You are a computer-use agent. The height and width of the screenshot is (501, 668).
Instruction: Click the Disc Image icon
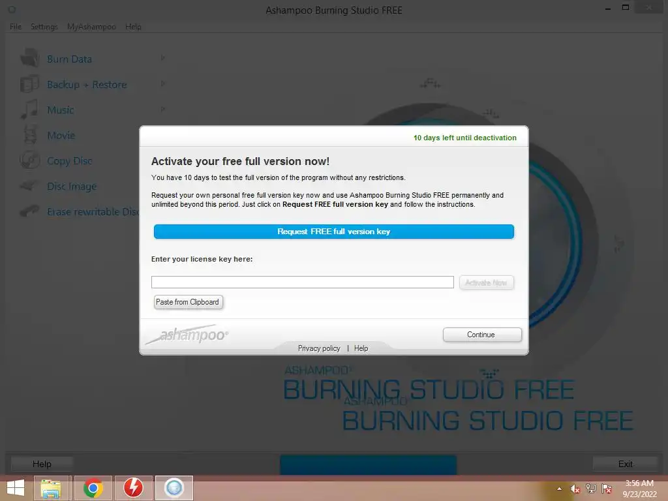point(29,186)
